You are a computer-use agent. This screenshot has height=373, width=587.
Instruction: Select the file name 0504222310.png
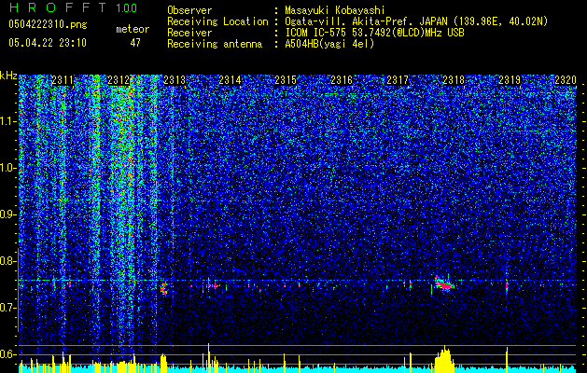tap(48, 24)
